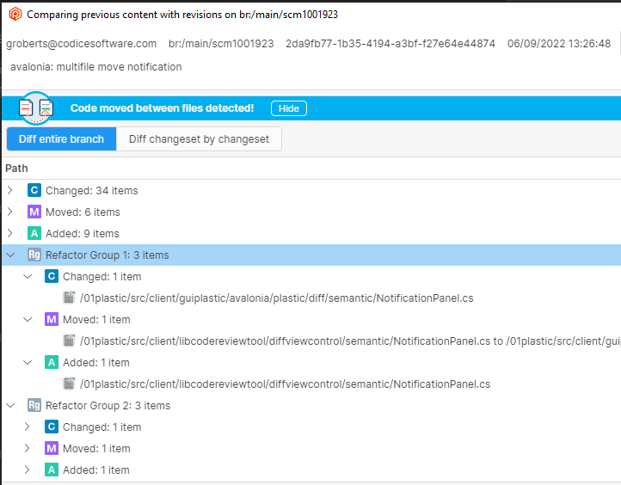Click the A icon of Added: 1 item in Refactor Group 1
This screenshot has height=485, width=621.
point(52,362)
